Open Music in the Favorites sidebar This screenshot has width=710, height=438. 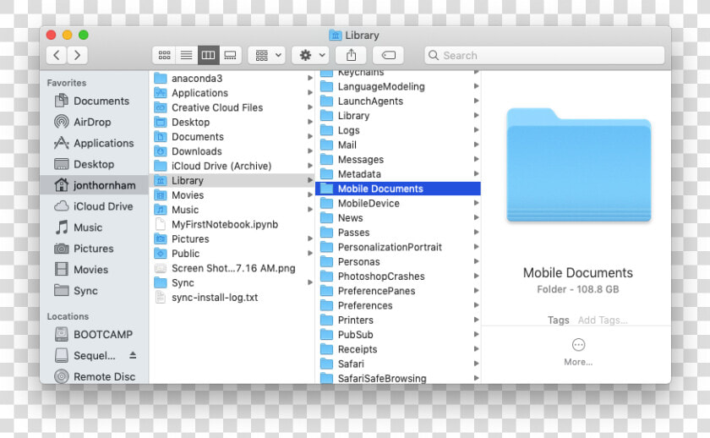coord(94,227)
